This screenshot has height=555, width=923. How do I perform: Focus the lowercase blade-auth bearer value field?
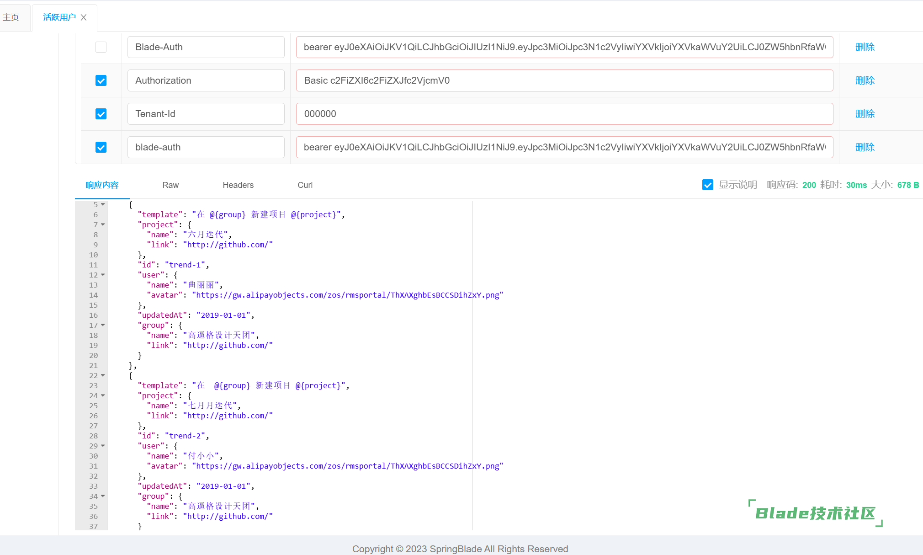[x=565, y=147]
